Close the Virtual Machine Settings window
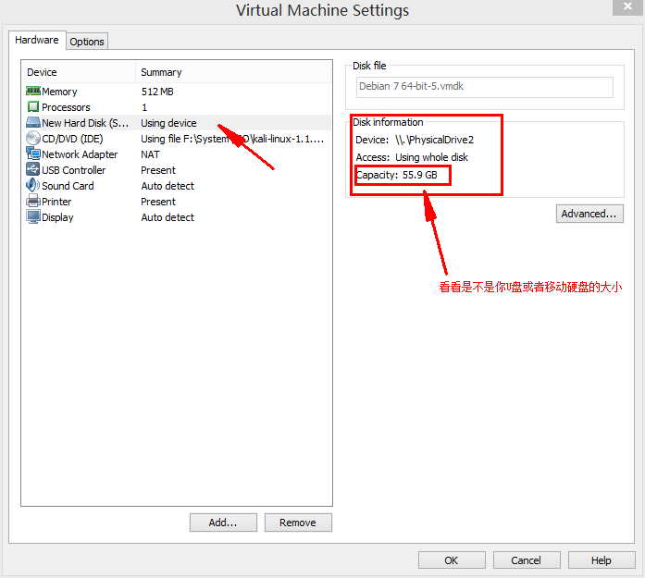 [627, 6]
